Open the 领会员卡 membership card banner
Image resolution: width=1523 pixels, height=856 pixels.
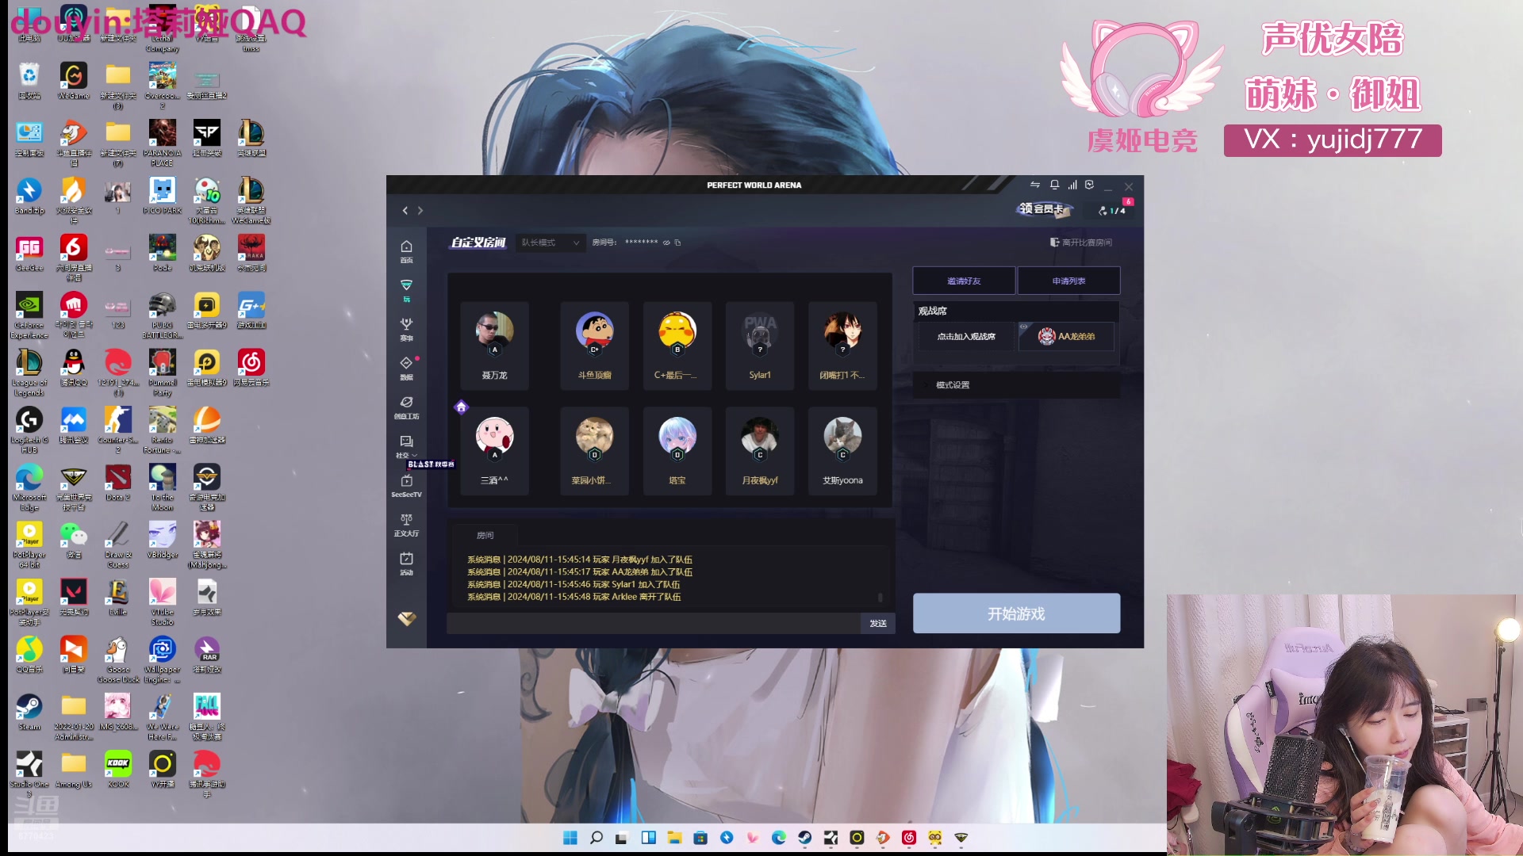pyautogui.click(x=1044, y=209)
